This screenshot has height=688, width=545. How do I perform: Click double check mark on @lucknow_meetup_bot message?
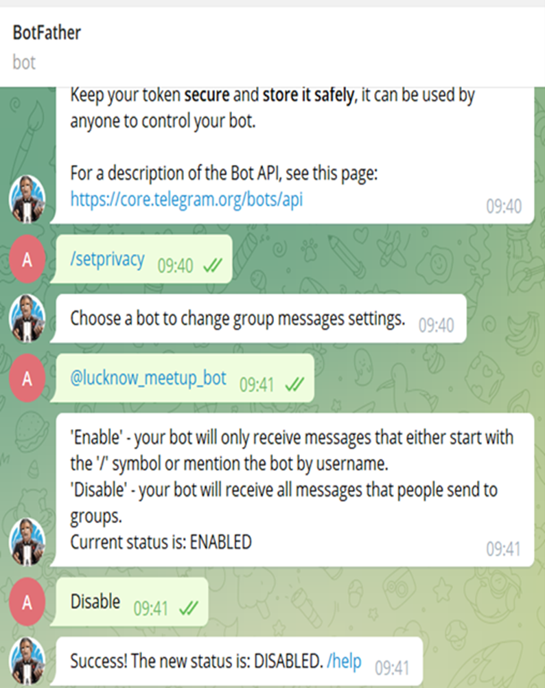click(x=294, y=385)
